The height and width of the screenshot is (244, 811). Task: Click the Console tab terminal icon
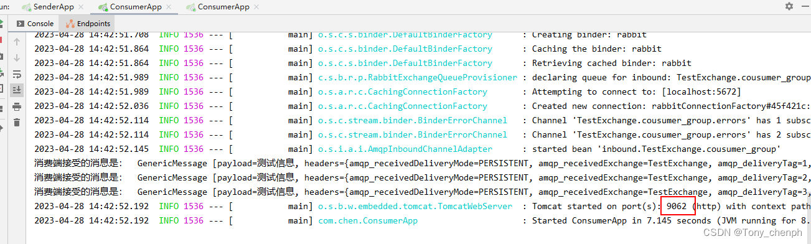point(21,24)
